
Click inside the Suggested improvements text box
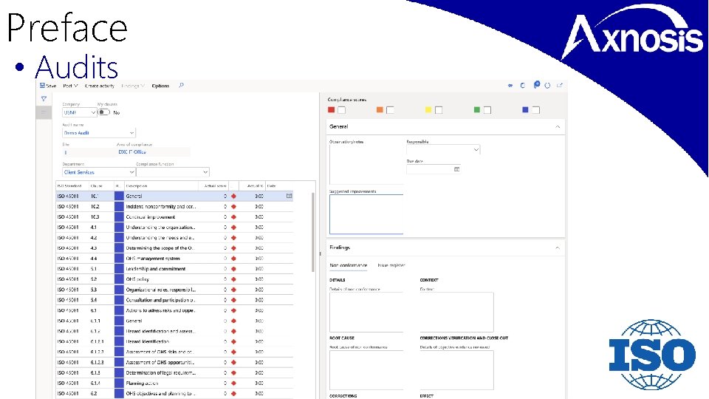[x=366, y=214]
